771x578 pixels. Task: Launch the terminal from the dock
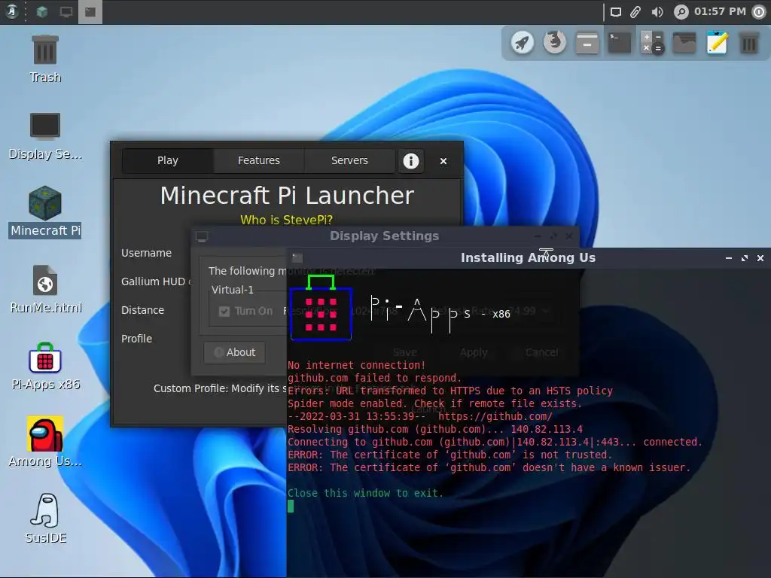pos(620,43)
